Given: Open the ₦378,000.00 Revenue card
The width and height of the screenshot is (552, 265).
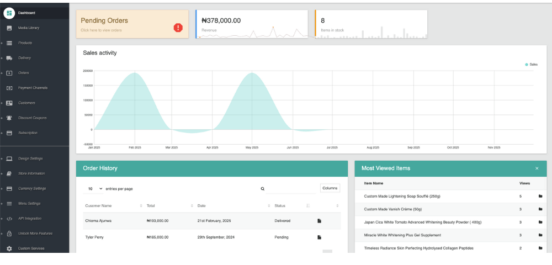Looking at the screenshot, I should point(252,24).
